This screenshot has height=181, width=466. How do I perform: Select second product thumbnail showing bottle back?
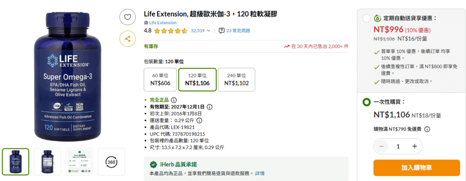pos(47,162)
